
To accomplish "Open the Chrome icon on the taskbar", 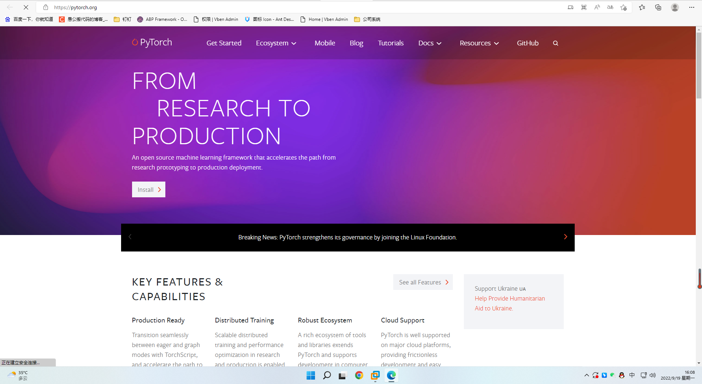I will 359,375.
